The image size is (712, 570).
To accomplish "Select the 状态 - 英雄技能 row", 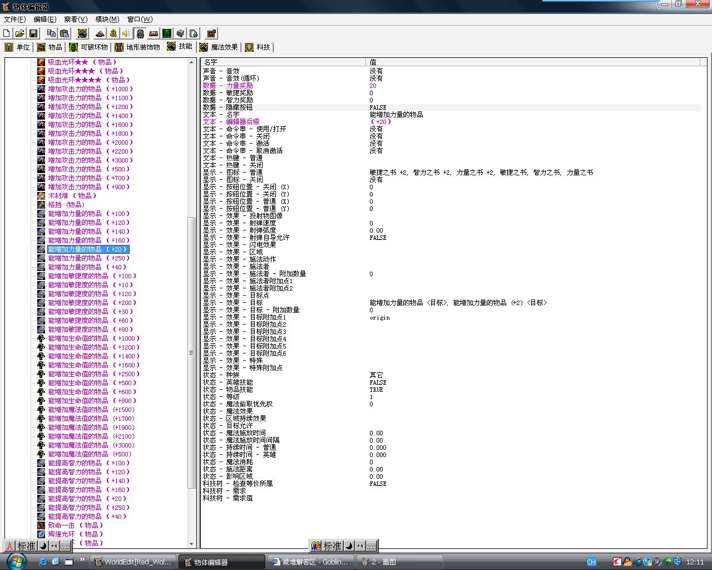I will pos(451,382).
